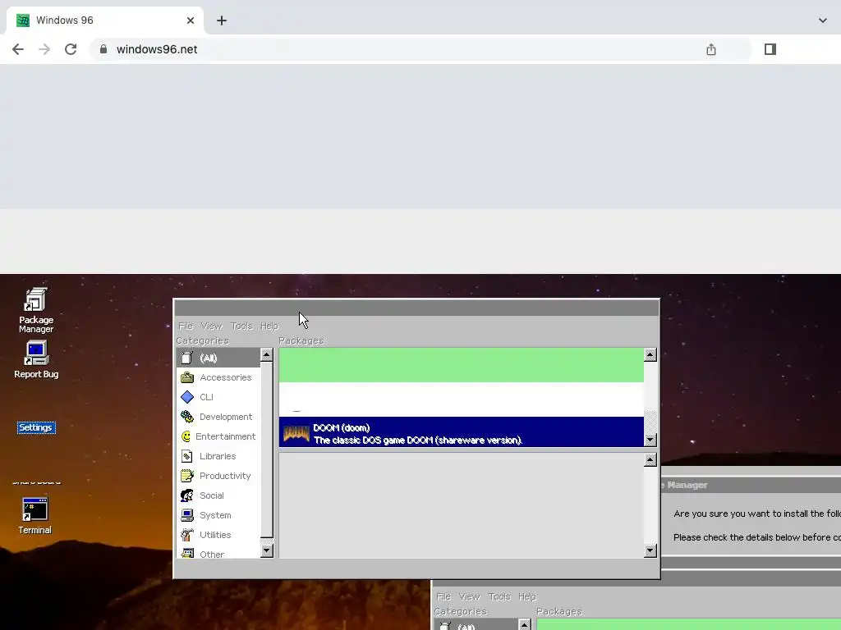Click the System computer icon
Screen dimensions: 841x630
pos(187,515)
